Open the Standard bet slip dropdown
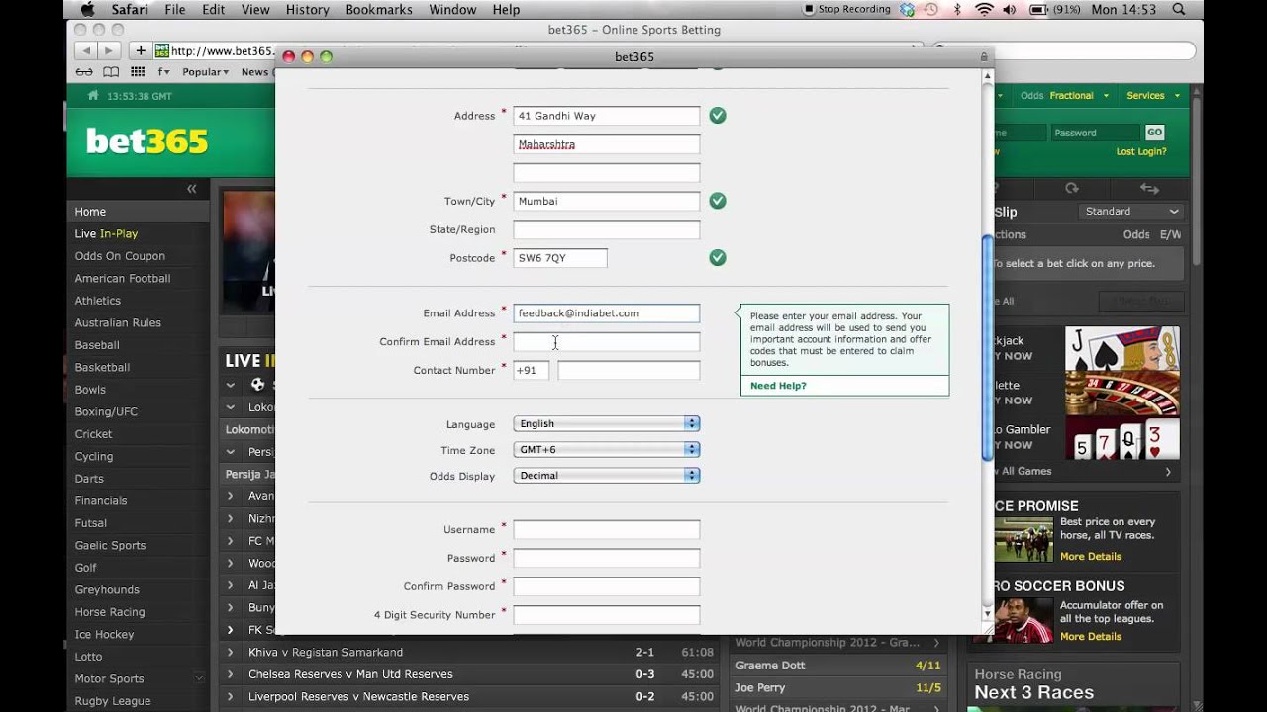Viewport: 1267px width, 712px height. point(1130,212)
